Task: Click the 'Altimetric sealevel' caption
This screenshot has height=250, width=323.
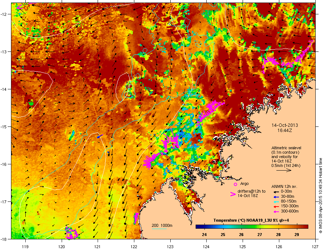Action: pyautogui.click(x=286, y=148)
